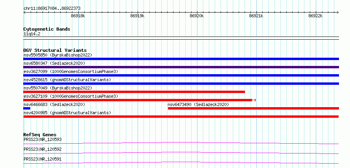Click the magenta transcript line for PRSS23|NR_120593
The height and width of the screenshot is (168, 350).
click(x=181, y=143)
